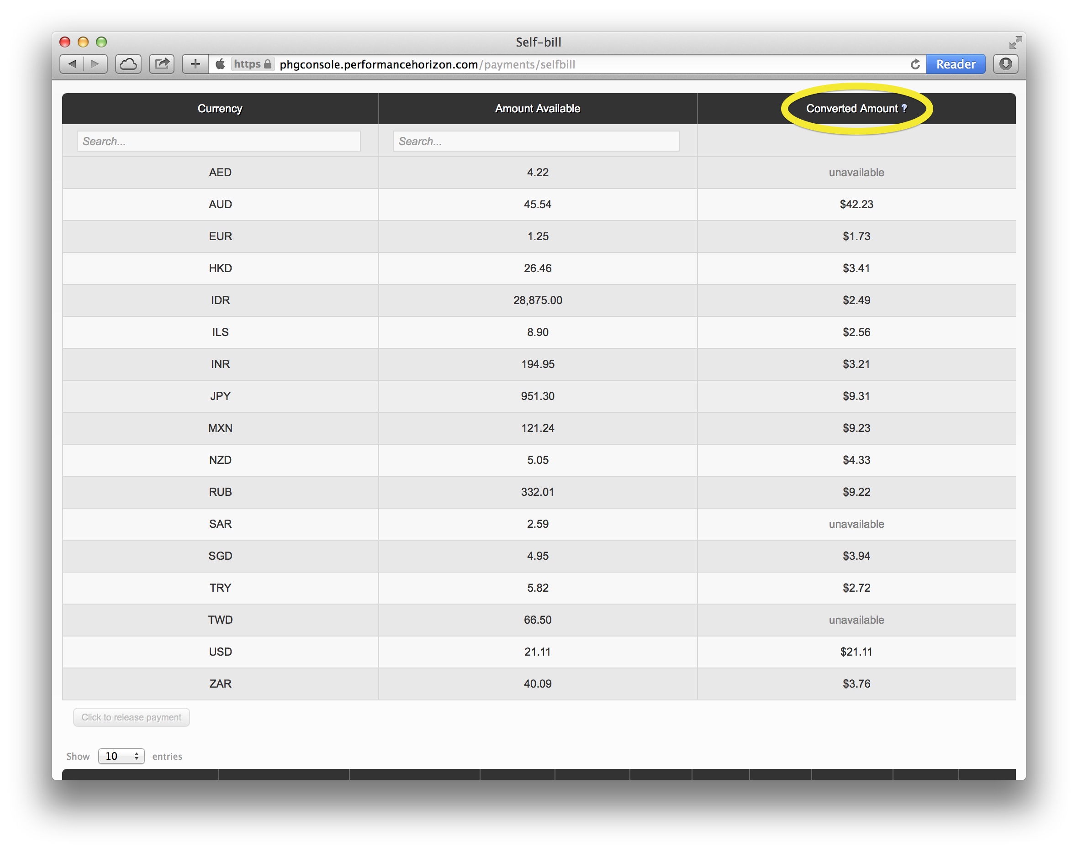Image resolution: width=1078 pixels, height=852 pixels.
Task: Click the fullscreen arrows icon
Action: (x=1015, y=42)
